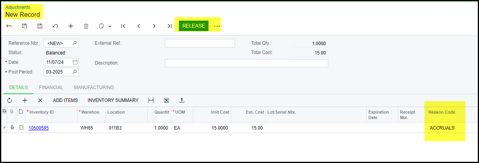This screenshot has height=163, width=479.
Task: Undo changes with the Cancel icon
Action: click(55, 26)
